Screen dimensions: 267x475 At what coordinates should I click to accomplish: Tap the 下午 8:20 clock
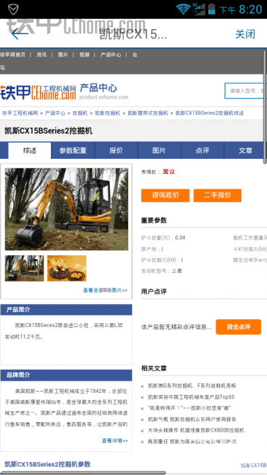(x=241, y=9)
